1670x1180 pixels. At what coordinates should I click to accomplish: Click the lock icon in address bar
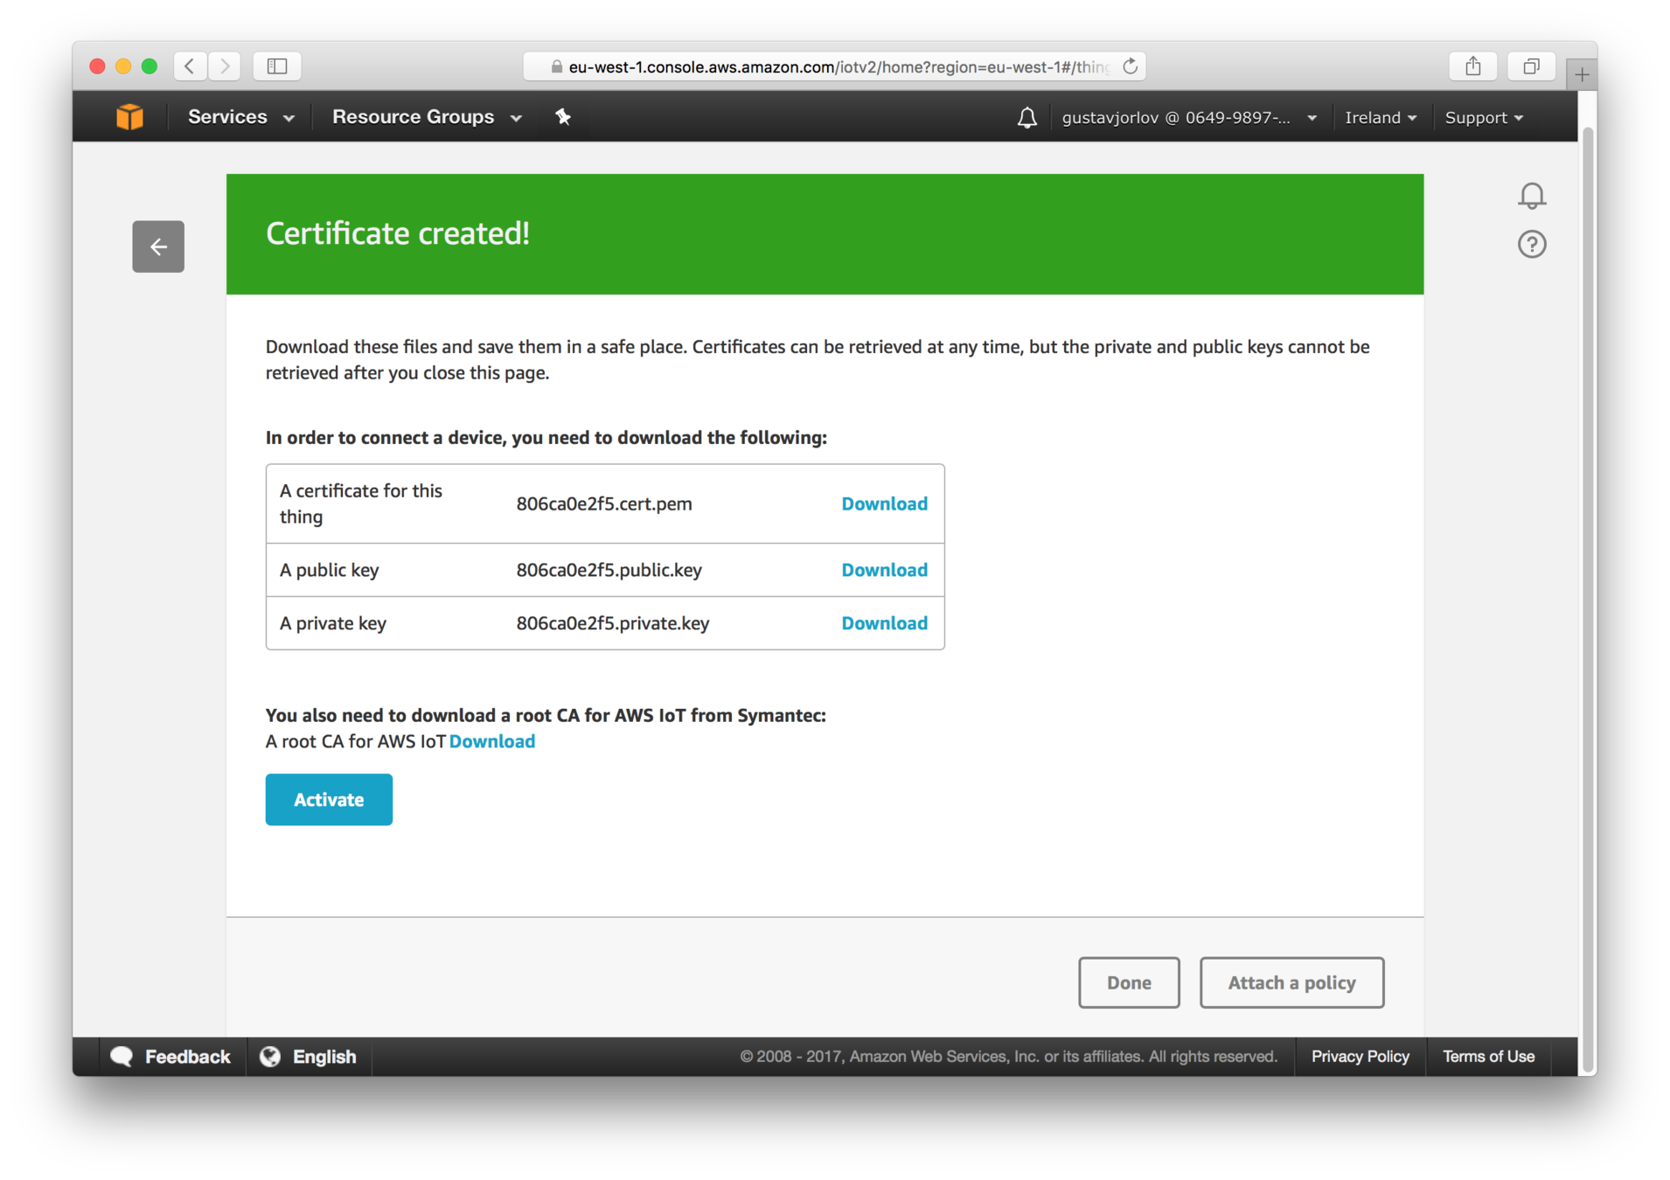pos(556,67)
